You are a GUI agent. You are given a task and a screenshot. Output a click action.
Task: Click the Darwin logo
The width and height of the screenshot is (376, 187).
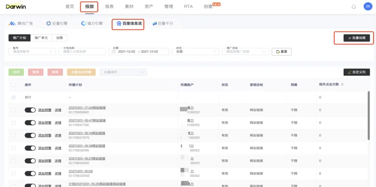click(16, 6)
